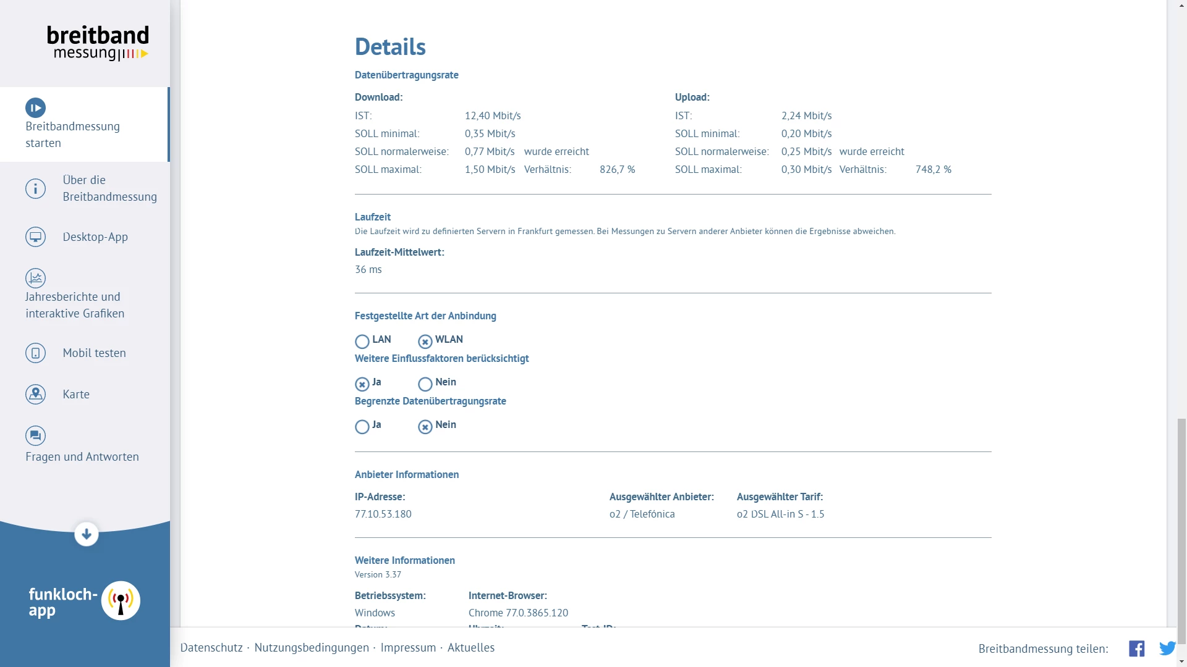Click the map pin Karte icon

[35, 394]
